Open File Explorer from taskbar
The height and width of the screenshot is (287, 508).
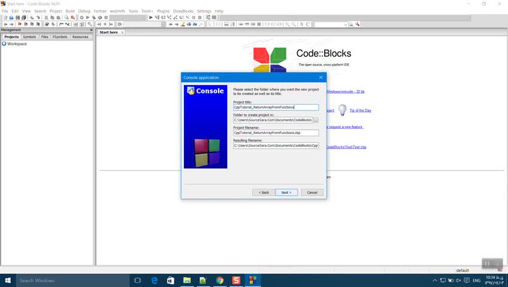pos(187,280)
